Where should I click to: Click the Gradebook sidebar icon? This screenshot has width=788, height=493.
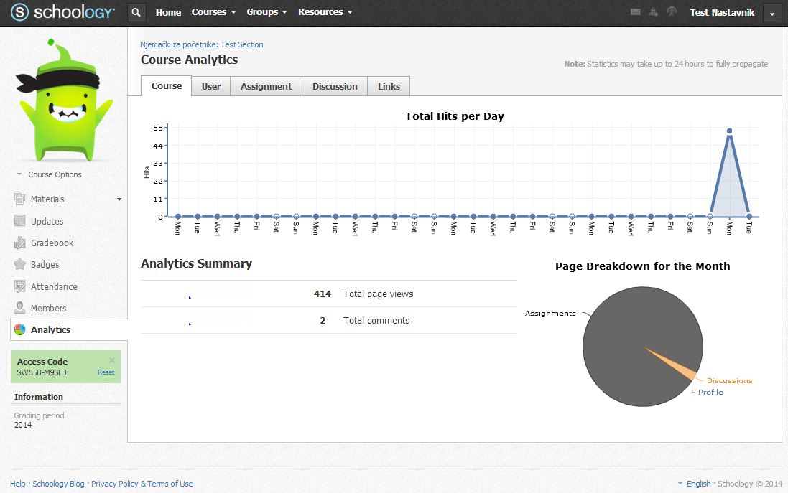20,243
